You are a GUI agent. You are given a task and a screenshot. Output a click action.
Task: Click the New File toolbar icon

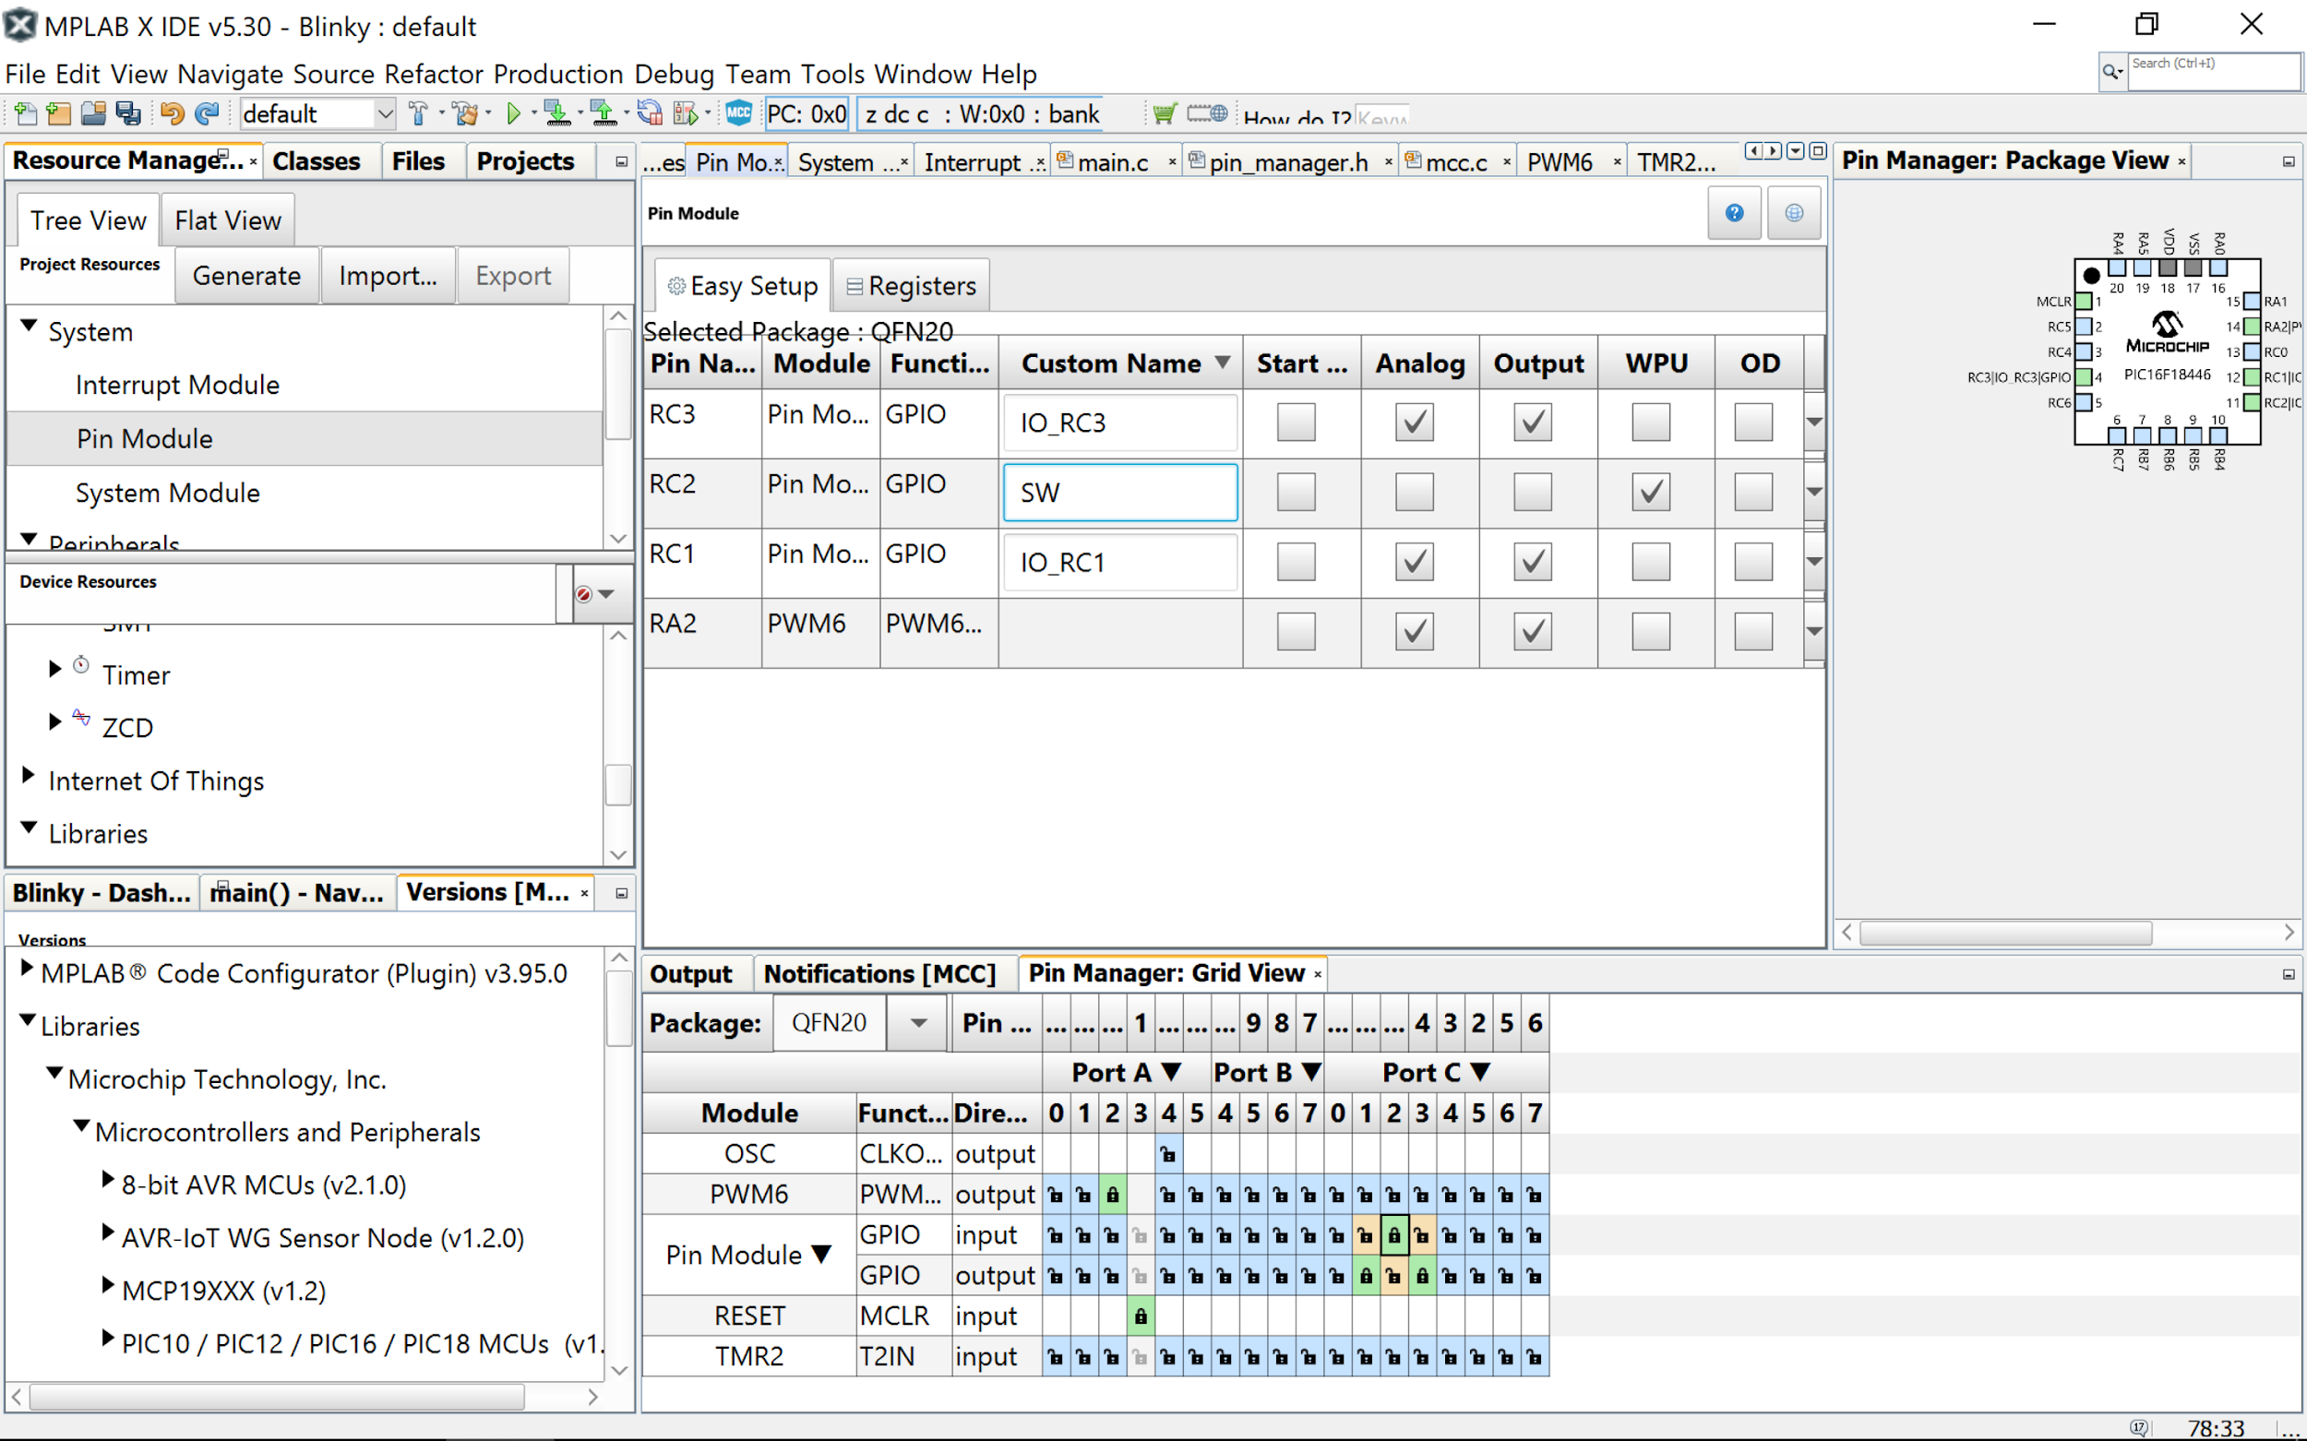tap(26, 114)
